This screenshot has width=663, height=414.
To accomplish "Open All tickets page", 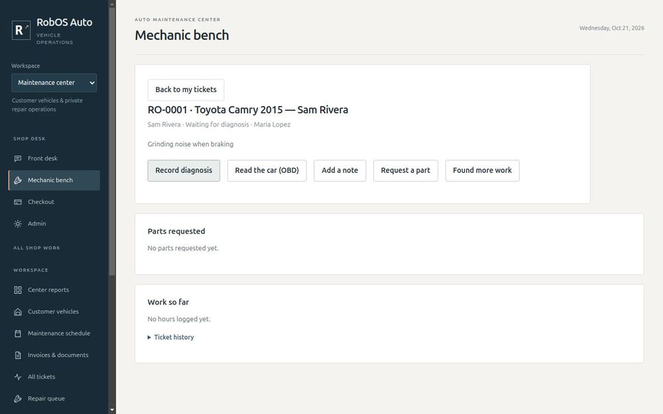I will (x=54, y=377).
